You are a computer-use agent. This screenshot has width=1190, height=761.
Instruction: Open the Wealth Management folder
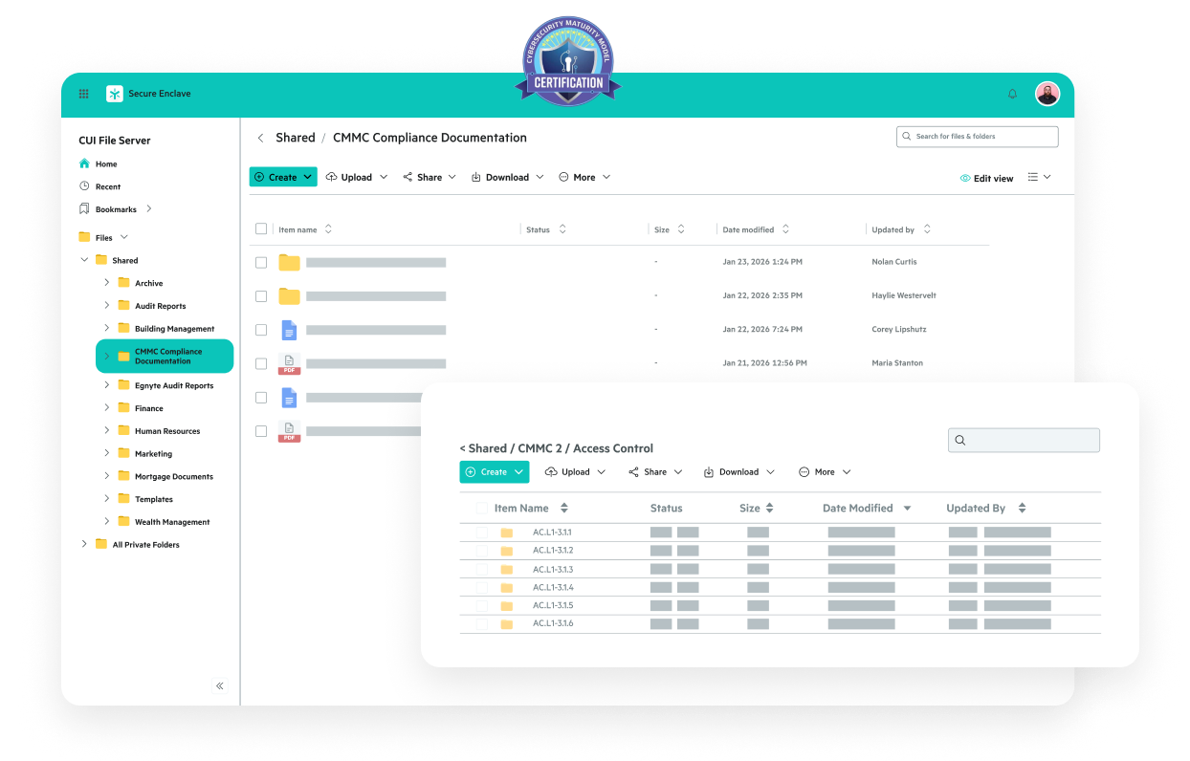tap(164, 522)
